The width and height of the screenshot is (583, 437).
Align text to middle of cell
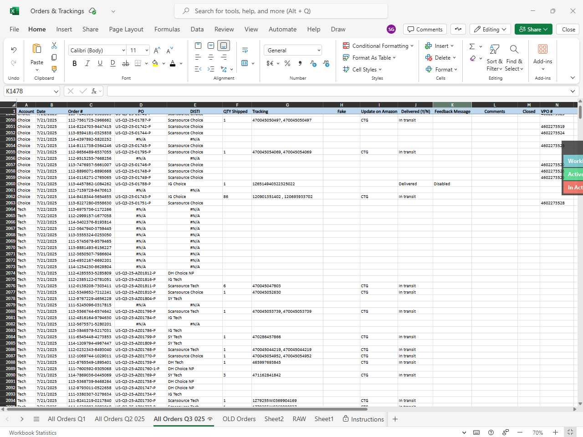pos(211,46)
